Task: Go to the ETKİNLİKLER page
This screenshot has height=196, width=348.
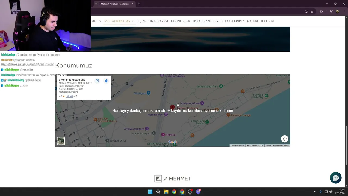Action: click(181, 21)
